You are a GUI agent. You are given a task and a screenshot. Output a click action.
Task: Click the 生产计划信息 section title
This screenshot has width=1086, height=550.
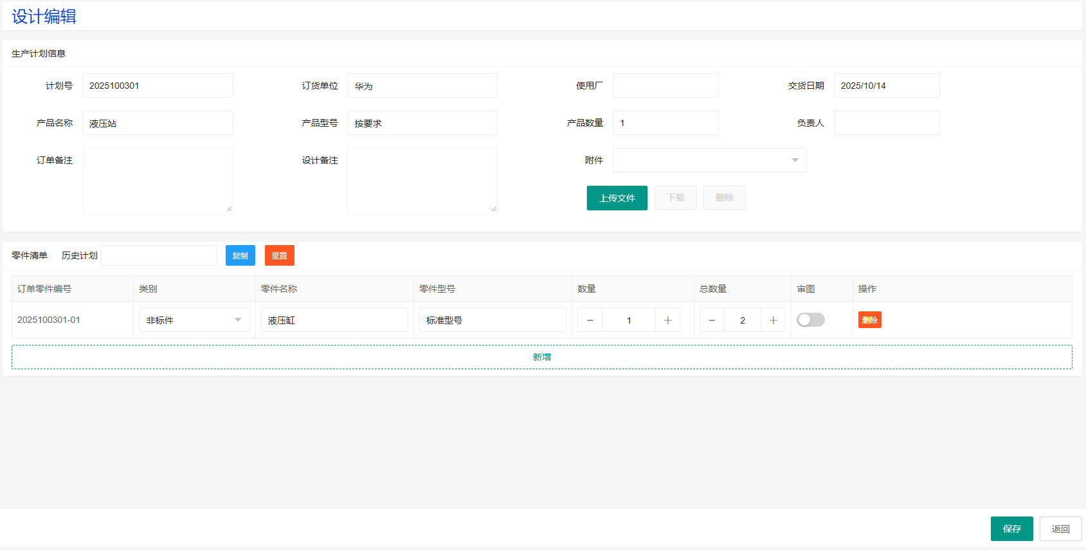(x=39, y=53)
